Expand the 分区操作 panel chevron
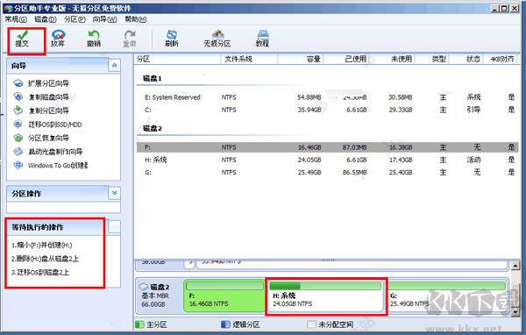This screenshot has width=526, height=335. [114, 193]
